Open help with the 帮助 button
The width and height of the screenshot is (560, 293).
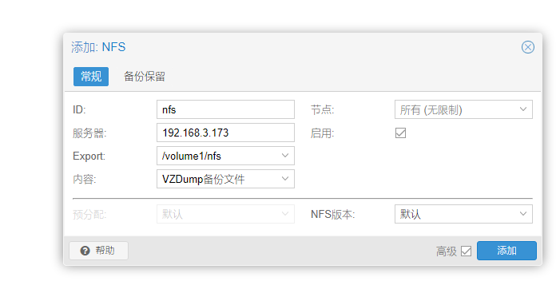pos(98,251)
